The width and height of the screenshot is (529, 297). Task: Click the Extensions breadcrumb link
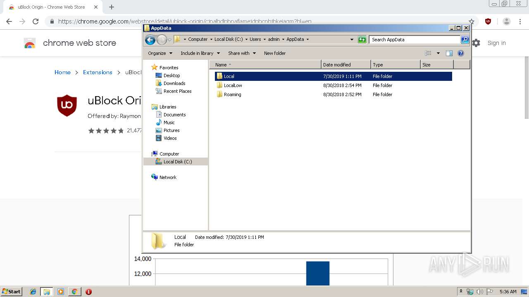pos(98,72)
